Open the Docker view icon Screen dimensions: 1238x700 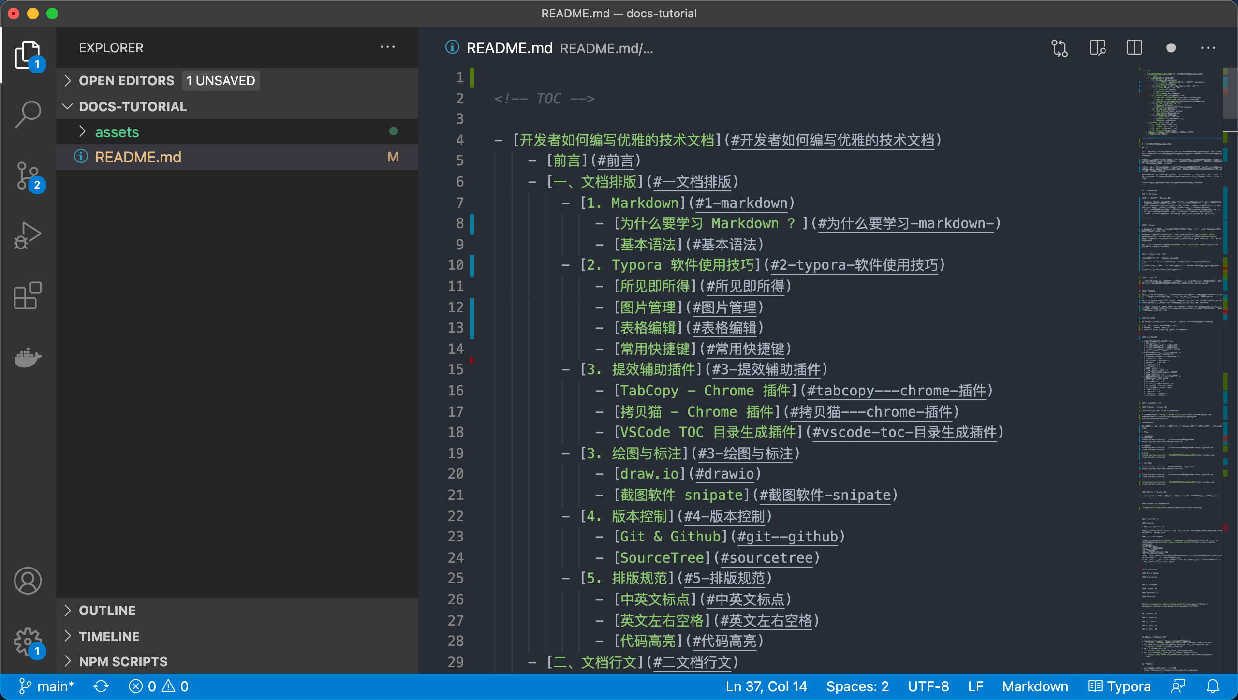(28, 357)
